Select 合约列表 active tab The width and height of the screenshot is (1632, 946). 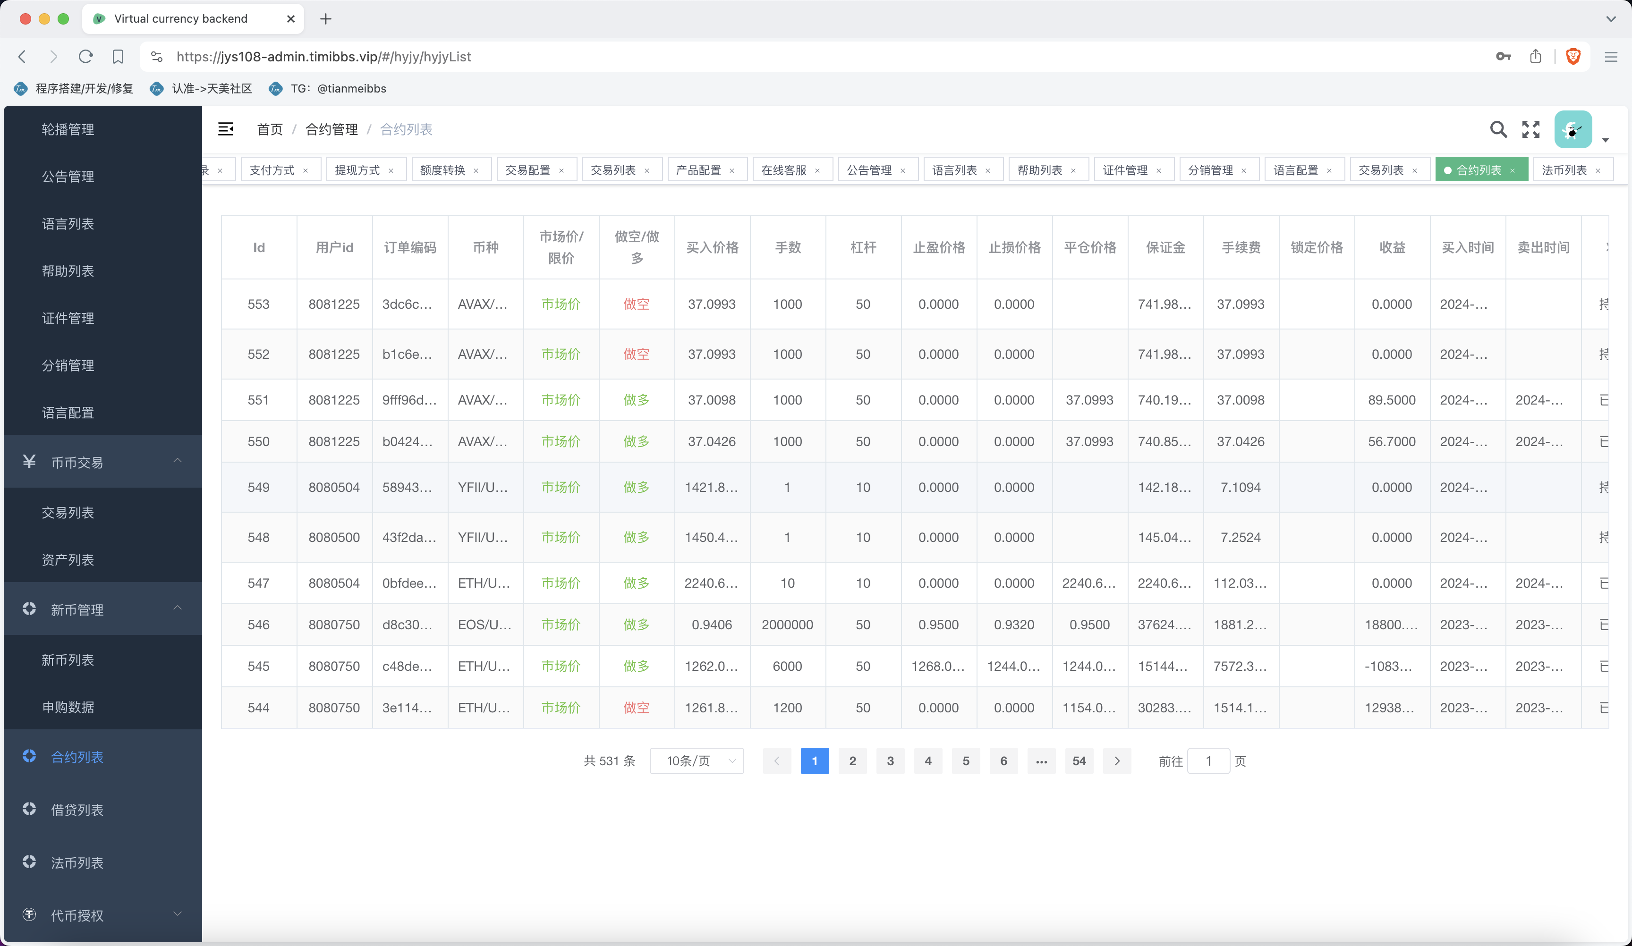click(1479, 170)
